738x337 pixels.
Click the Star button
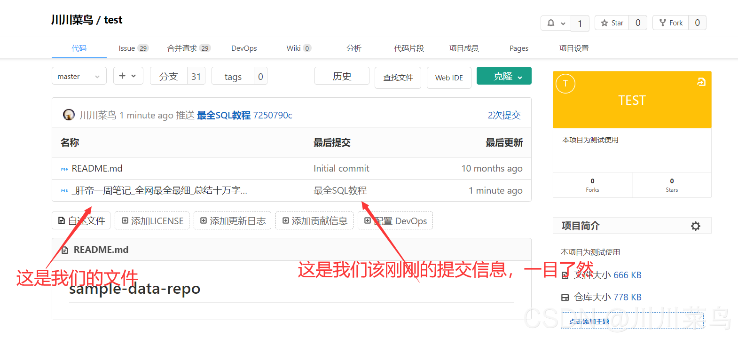[x=612, y=23]
